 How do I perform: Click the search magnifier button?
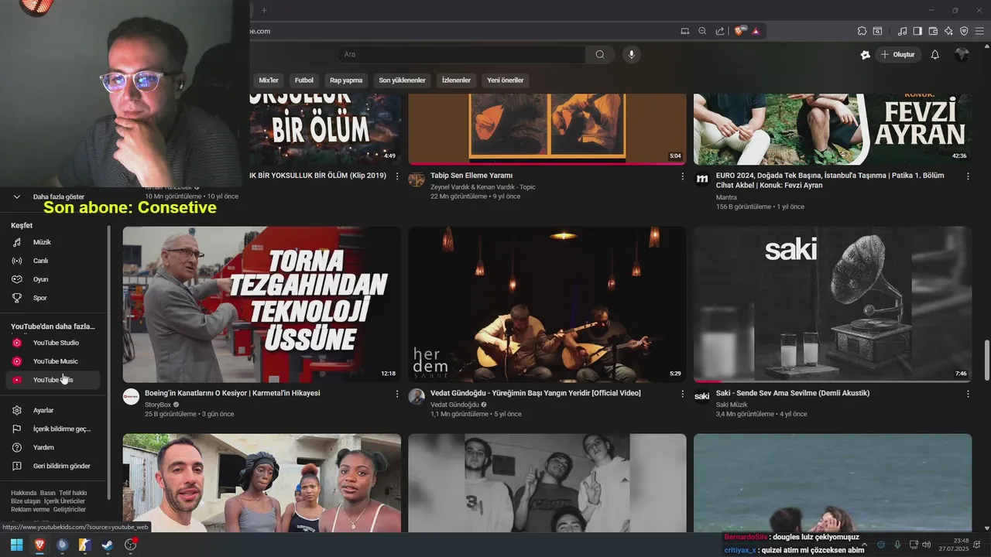tap(600, 54)
